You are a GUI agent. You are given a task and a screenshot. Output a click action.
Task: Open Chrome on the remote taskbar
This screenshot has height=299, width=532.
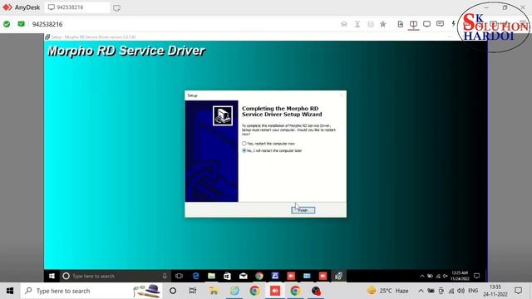(x=259, y=276)
